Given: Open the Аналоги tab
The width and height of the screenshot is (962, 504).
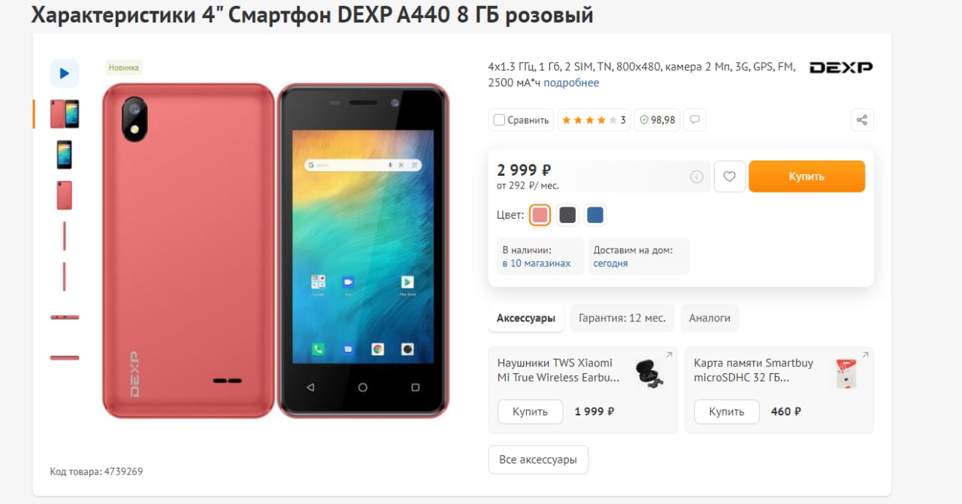Looking at the screenshot, I should point(710,318).
